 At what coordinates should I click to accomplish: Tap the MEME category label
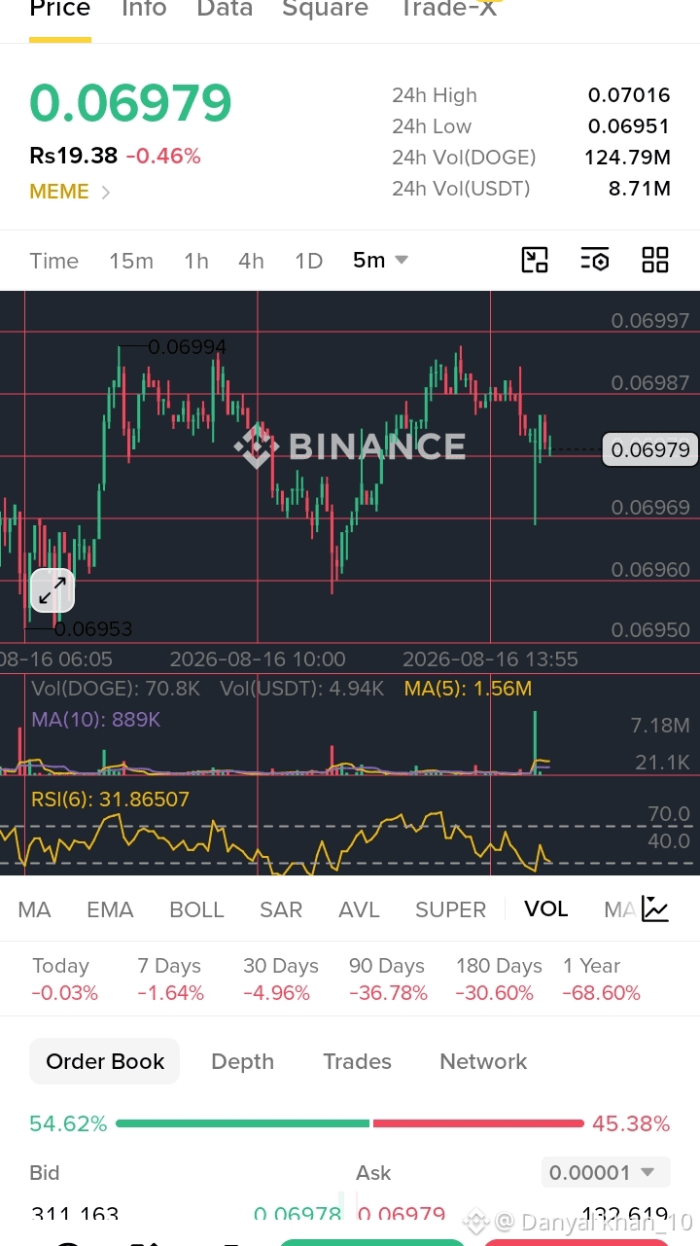tap(59, 192)
